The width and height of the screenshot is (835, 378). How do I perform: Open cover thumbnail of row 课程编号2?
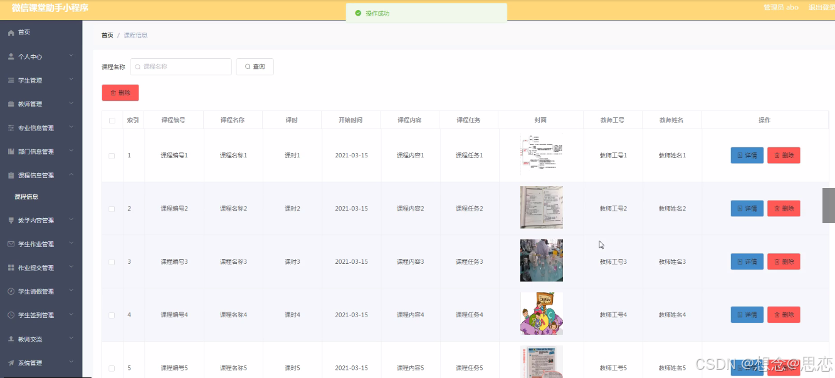pos(542,207)
